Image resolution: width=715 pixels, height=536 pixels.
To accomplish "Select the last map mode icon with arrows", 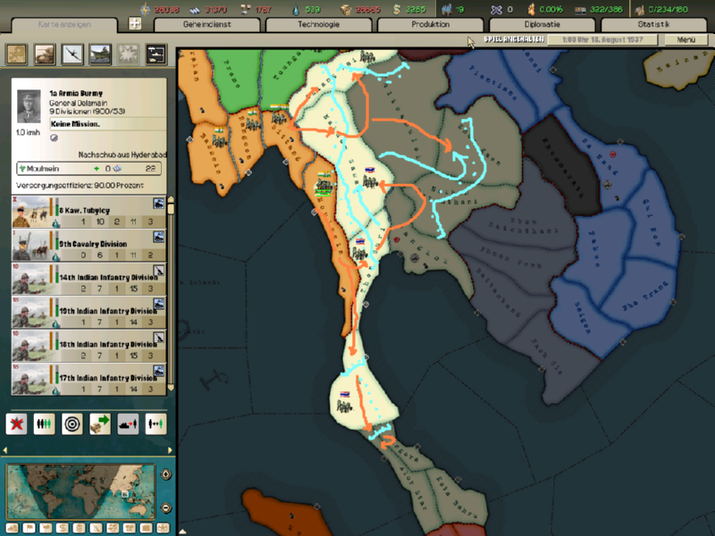I will 163,528.
